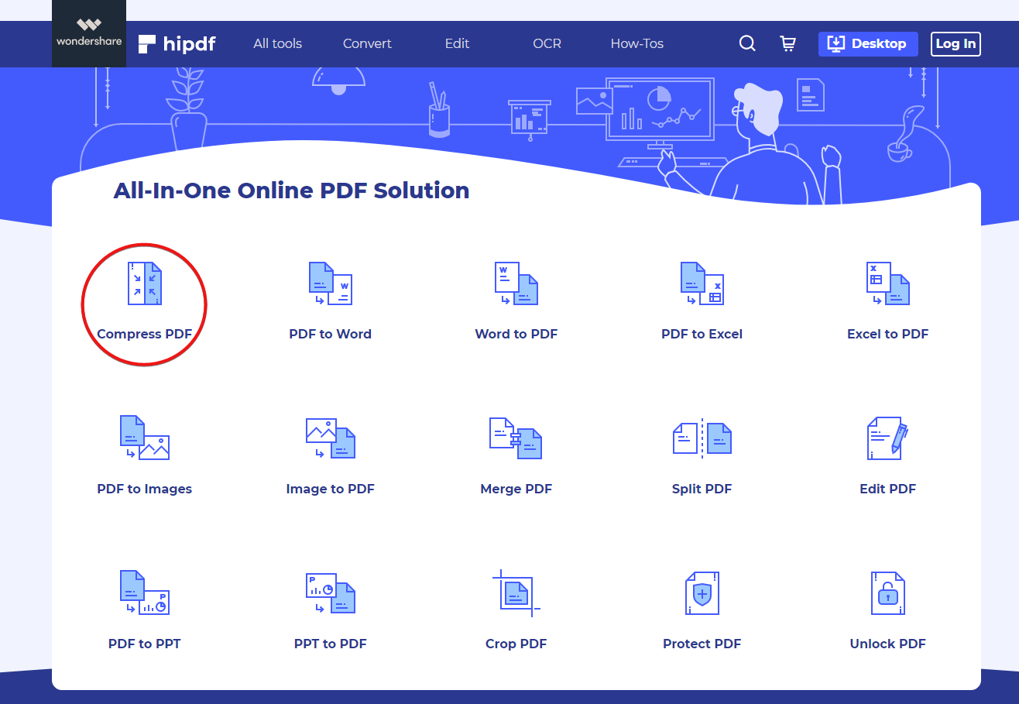
Task: Open the PDF to Word tool icon
Action: pos(330,283)
